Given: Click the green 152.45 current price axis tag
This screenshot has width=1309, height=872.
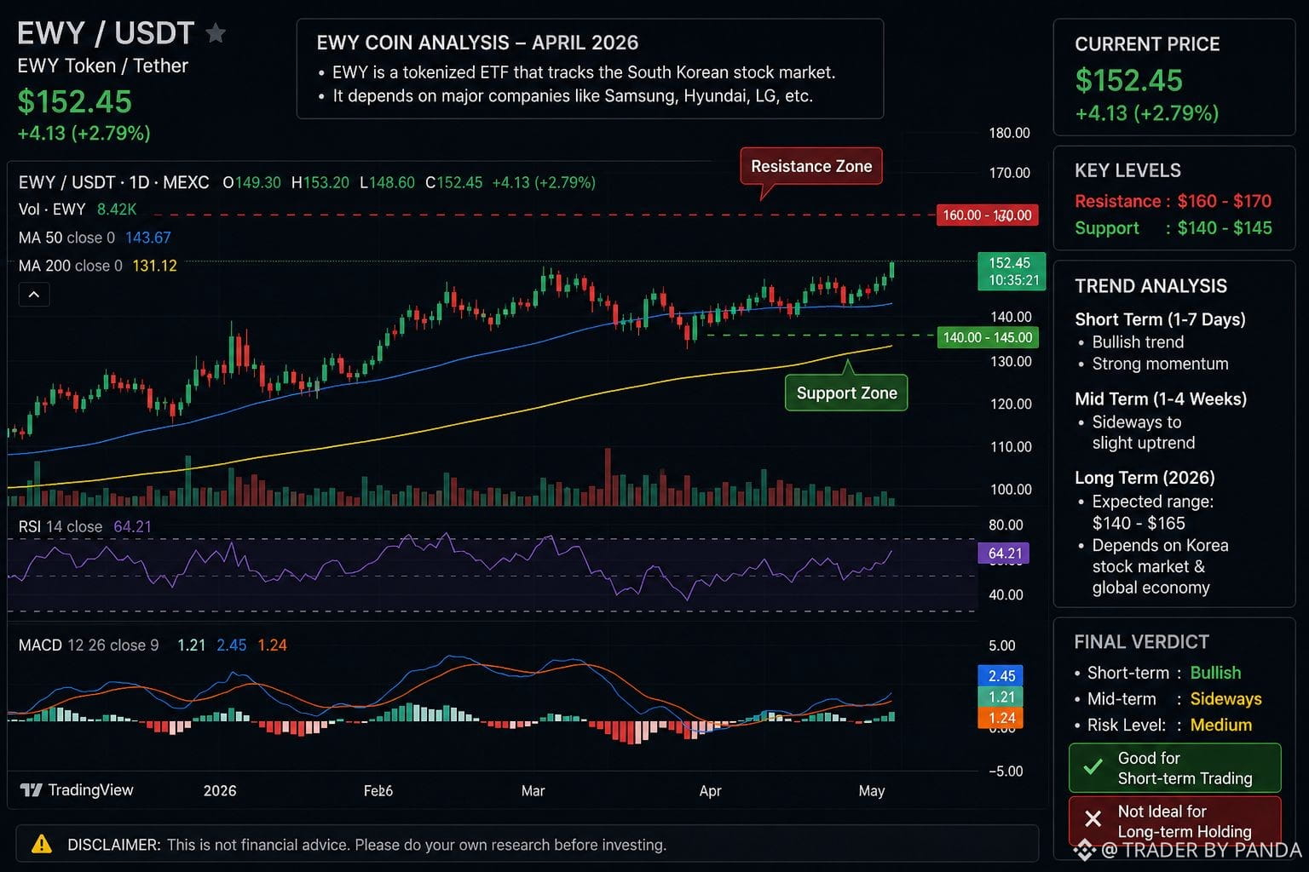Looking at the screenshot, I should coord(1011,272).
